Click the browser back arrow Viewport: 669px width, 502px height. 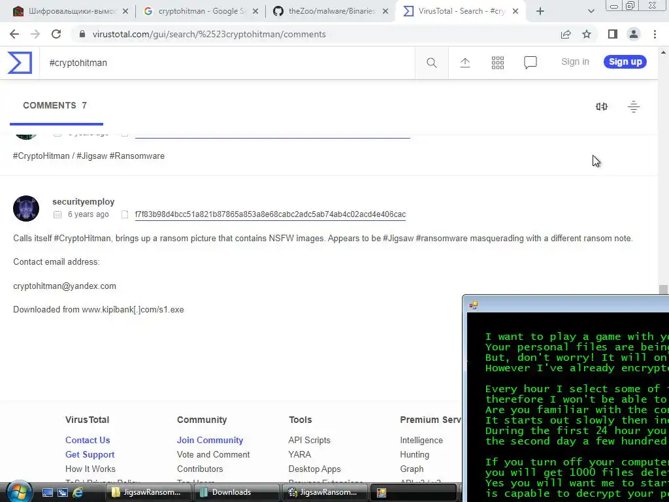pos(14,34)
